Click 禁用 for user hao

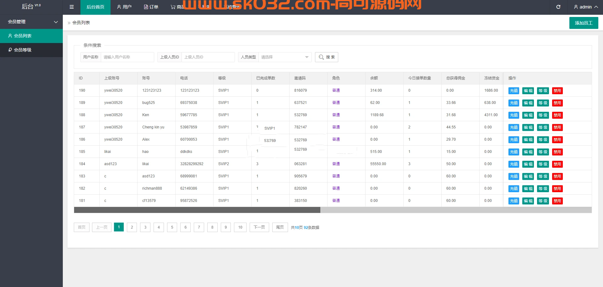click(557, 152)
